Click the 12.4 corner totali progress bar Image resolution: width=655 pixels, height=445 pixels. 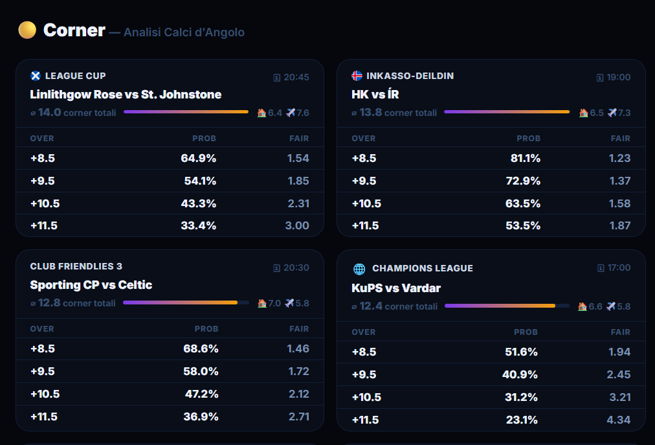pyautogui.click(x=507, y=306)
